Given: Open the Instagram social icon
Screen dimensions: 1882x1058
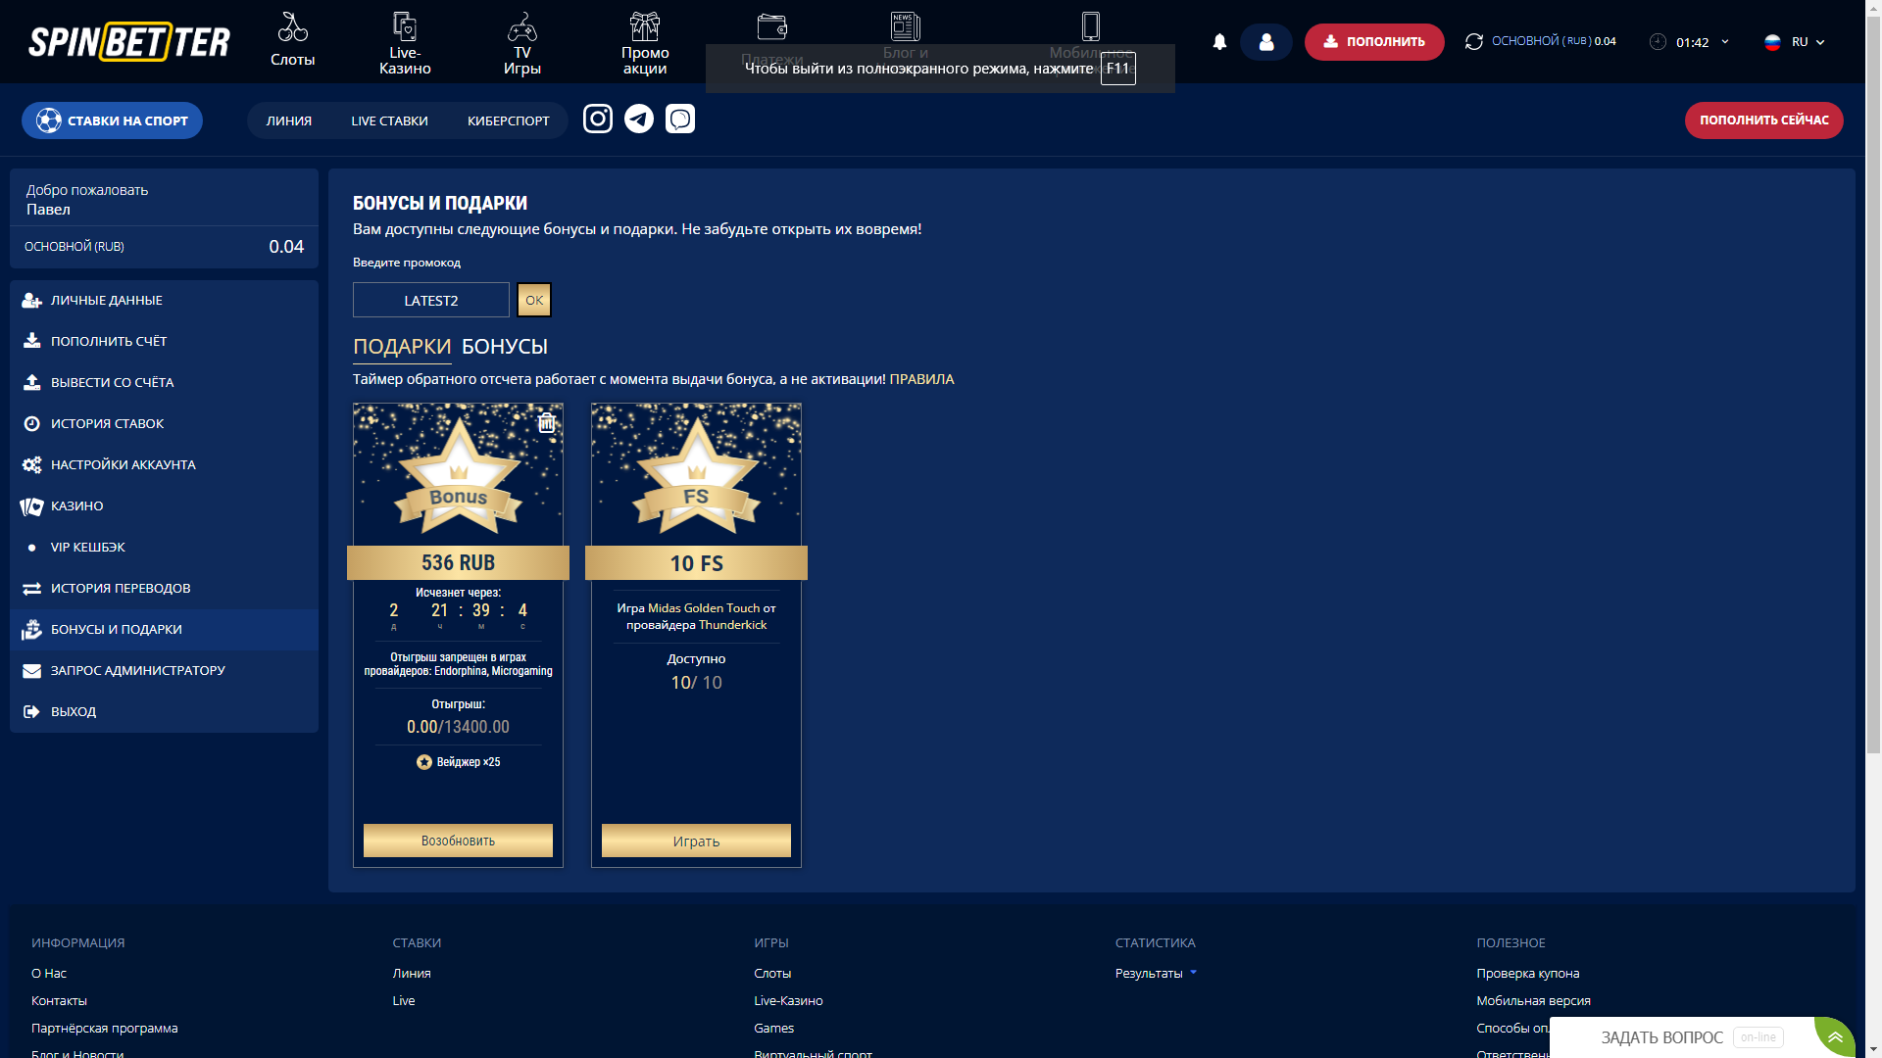Looking at the screenshot, I should coord(598,119).
